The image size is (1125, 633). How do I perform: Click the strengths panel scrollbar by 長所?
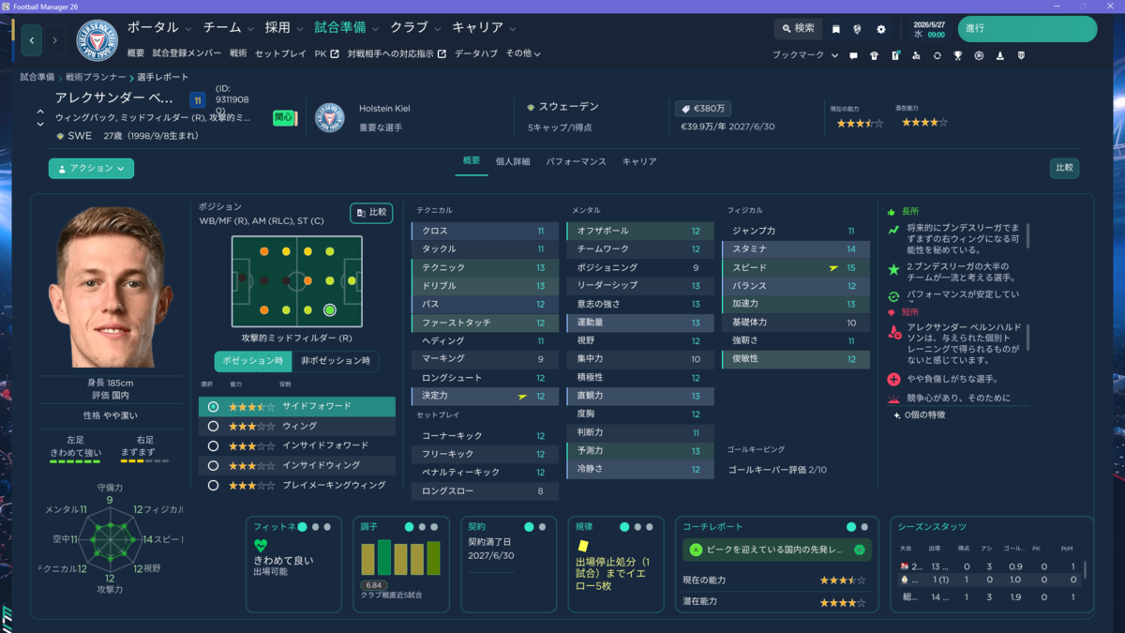pos(1028,235)
